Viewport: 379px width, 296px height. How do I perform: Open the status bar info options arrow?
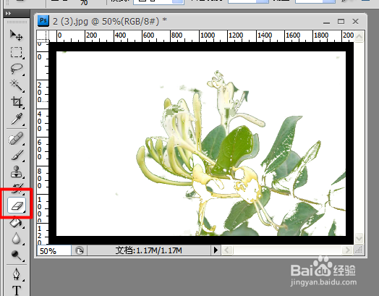216,250
